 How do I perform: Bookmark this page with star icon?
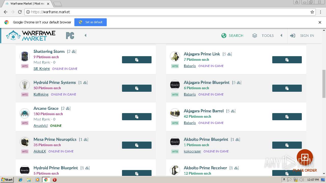(x=312, y=12)
